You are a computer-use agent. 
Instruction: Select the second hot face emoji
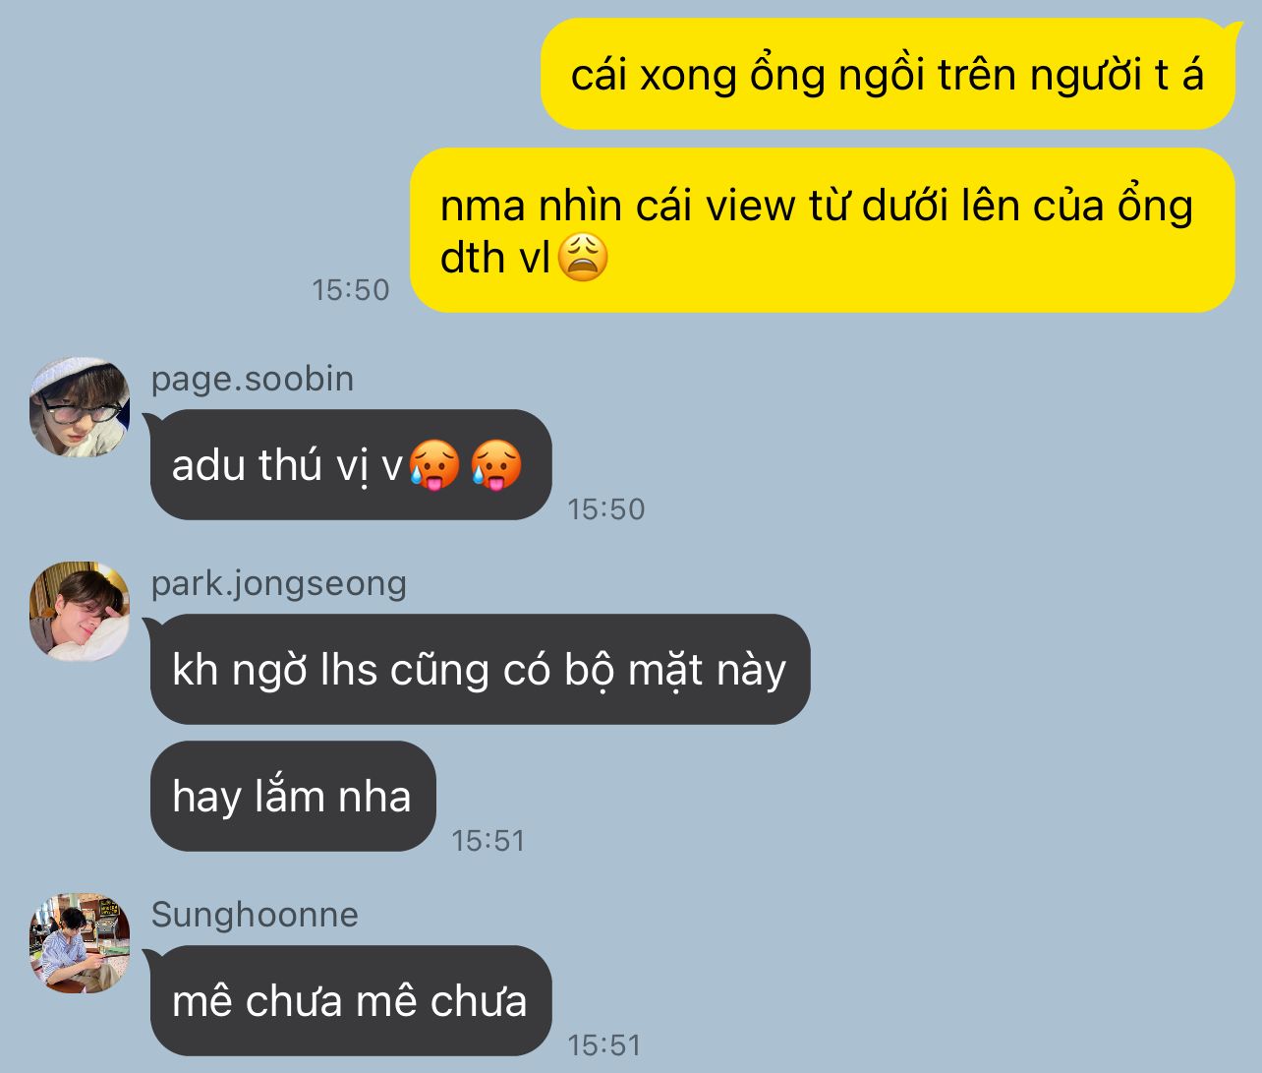(495, 465)
